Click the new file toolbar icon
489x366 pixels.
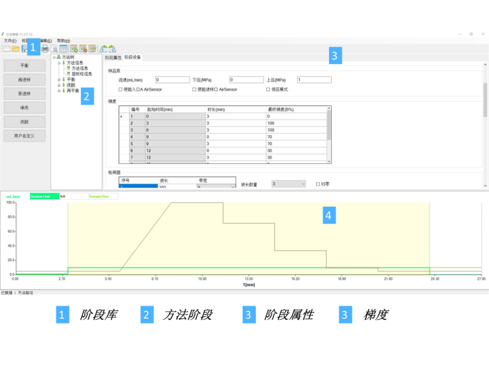pyautogui.click(x=6, y=49)
